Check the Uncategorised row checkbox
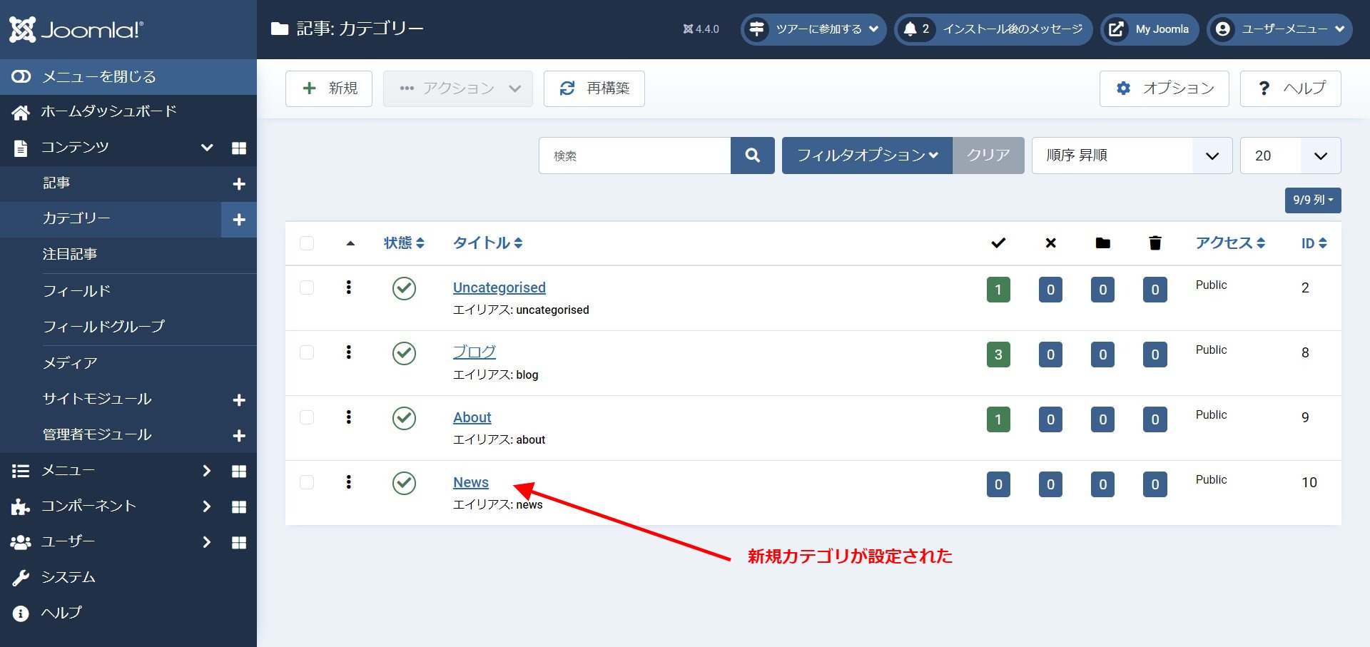Viewport: 1370px width, 647px height. pyautogui.click(x=307, y=287)
